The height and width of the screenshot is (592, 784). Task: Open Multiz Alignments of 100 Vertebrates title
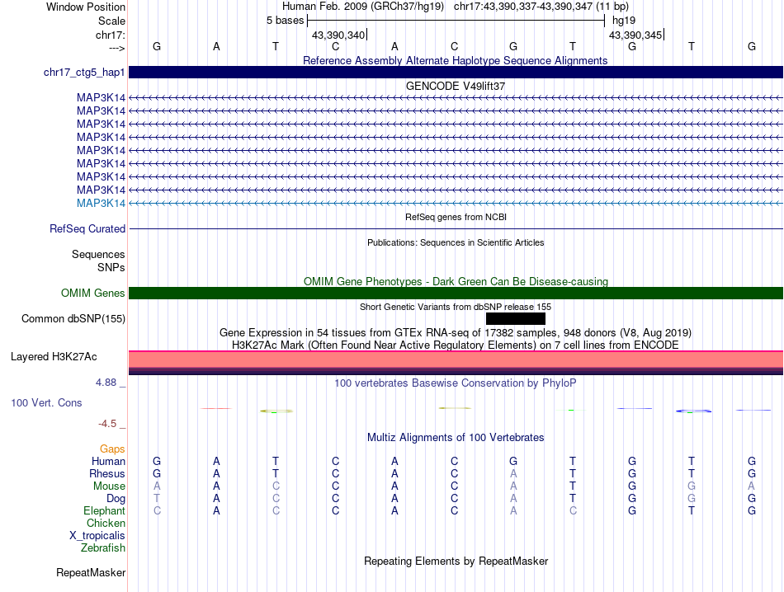pos(456,438)
